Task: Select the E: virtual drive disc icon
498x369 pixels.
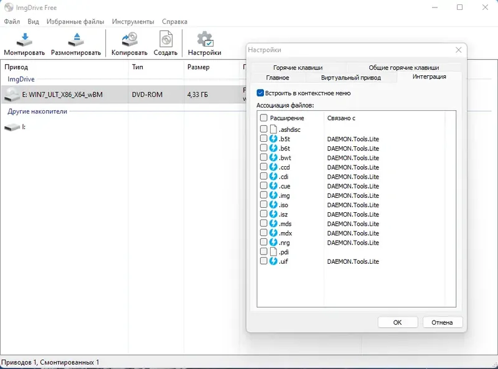Action: [12, 95]
